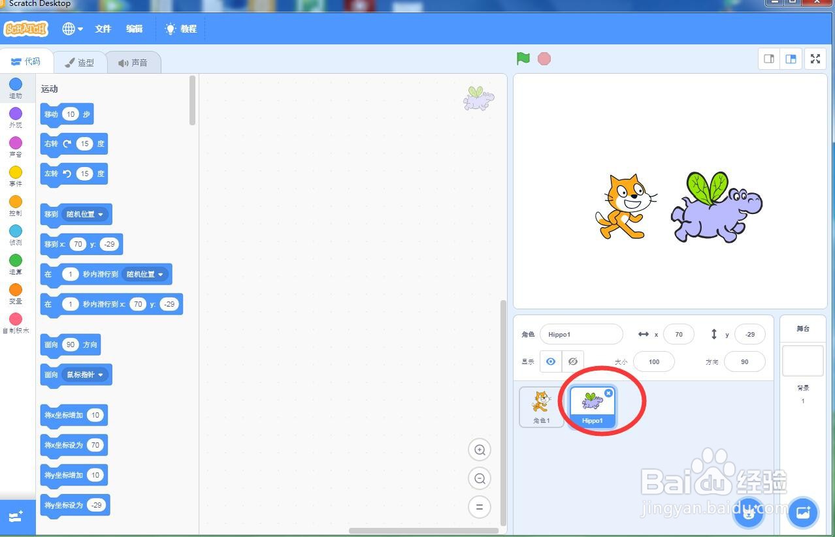
Task: Open the 随机位置 dropdown in 移到 block
Action: tap(85, 214)
